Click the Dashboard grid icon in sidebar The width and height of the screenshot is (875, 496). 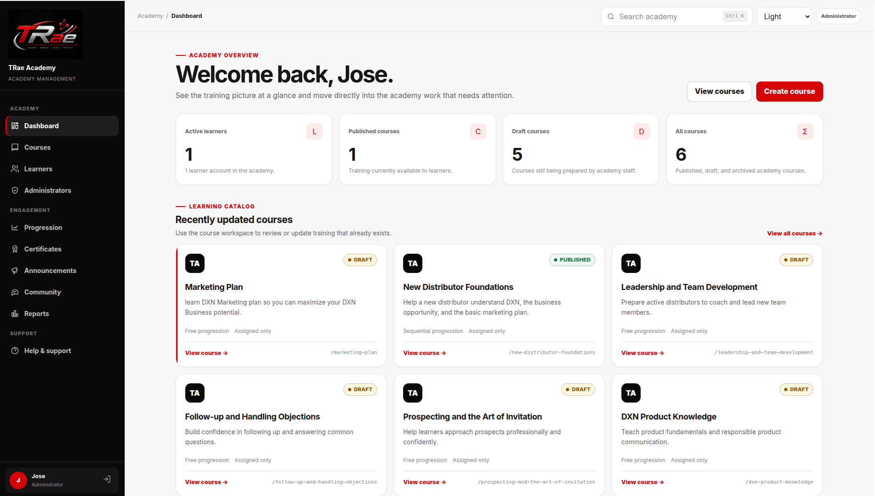pyautogui.click(x=15, y=126)
